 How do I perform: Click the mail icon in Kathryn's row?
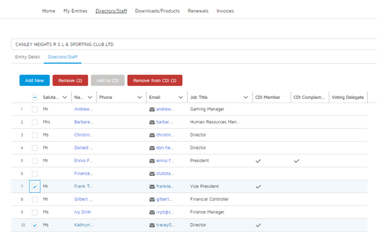(x=152, y=225)
